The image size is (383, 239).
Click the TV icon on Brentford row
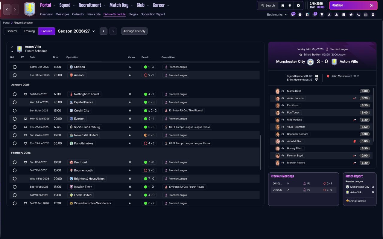25,162
